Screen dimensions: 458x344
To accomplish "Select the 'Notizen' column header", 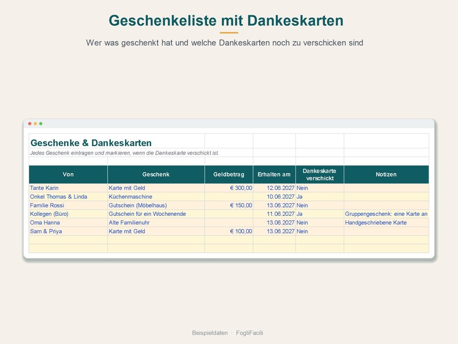I will pos(386,174).
